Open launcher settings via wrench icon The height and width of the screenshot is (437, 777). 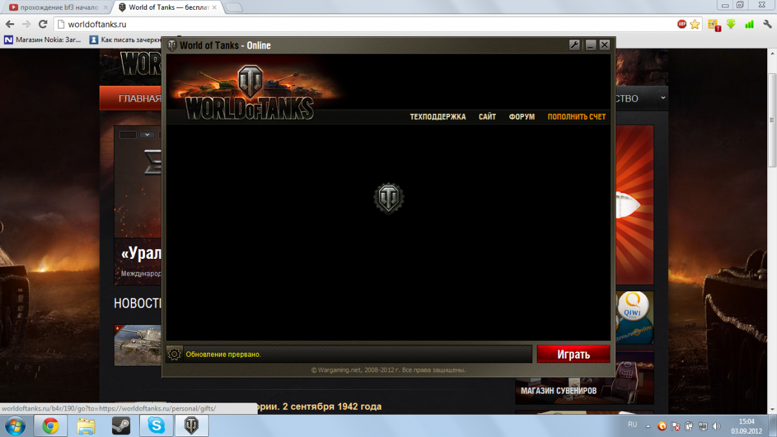pyautogui.click(x=574, y=45)
